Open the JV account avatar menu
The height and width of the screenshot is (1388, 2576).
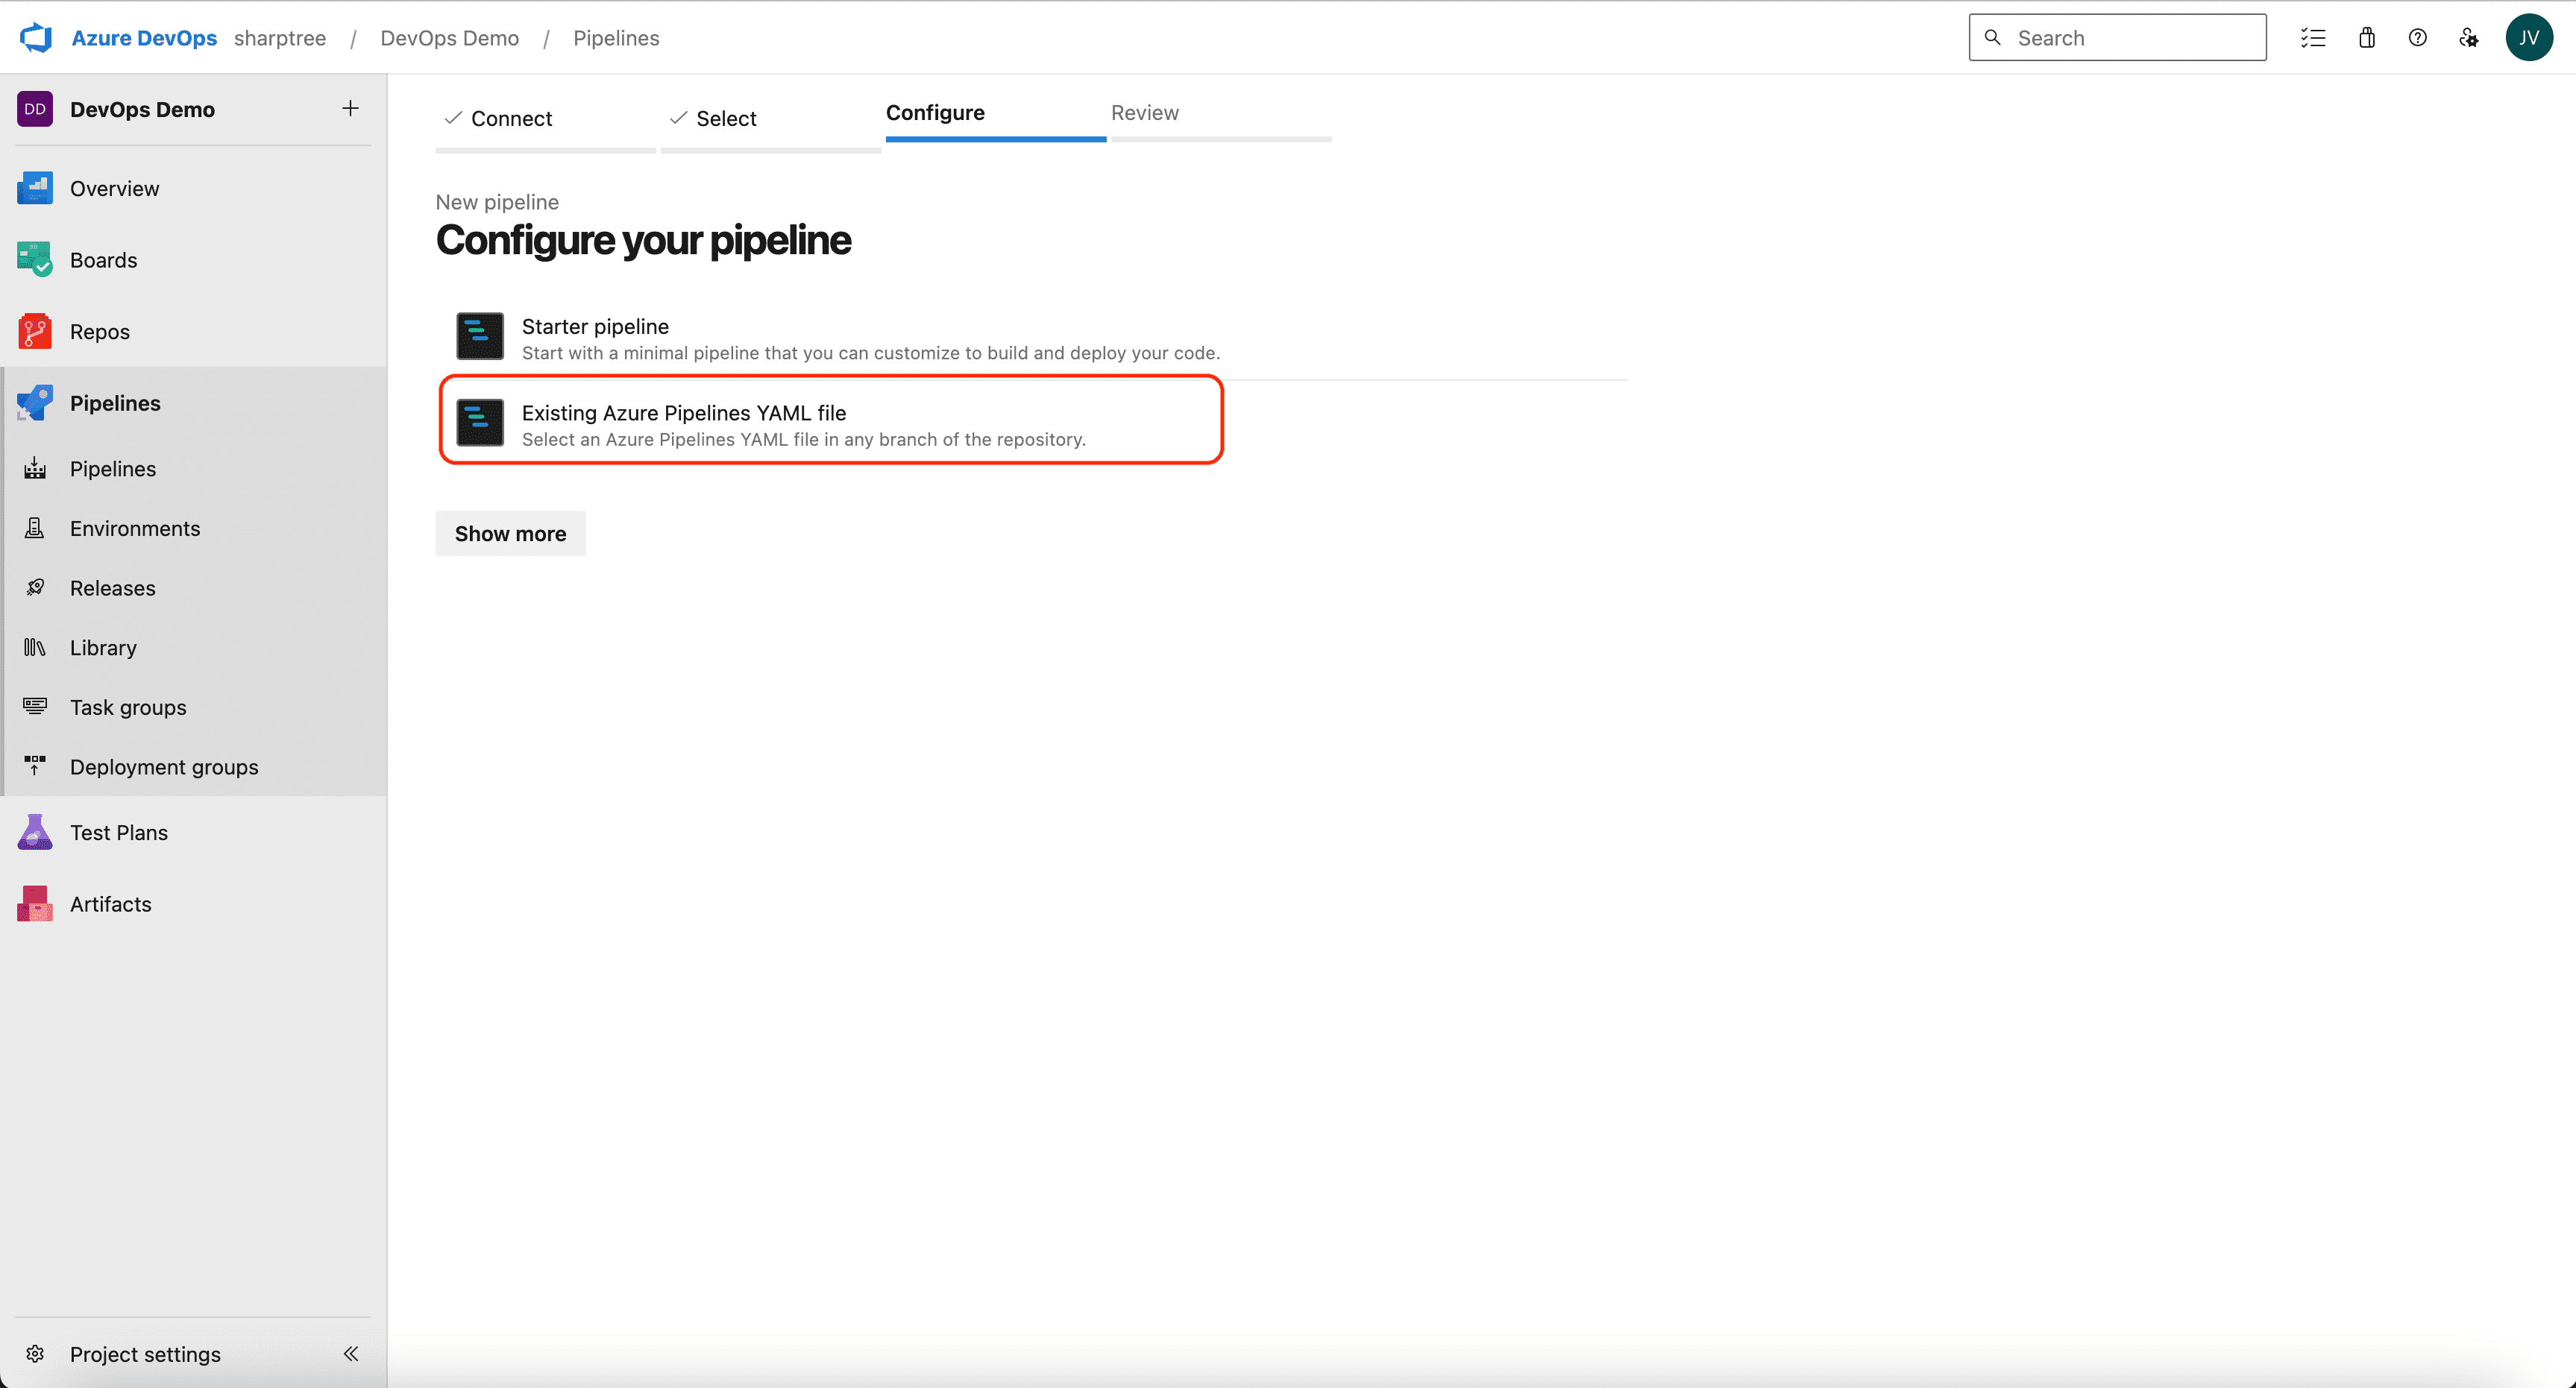click(x=2529, y=38)
